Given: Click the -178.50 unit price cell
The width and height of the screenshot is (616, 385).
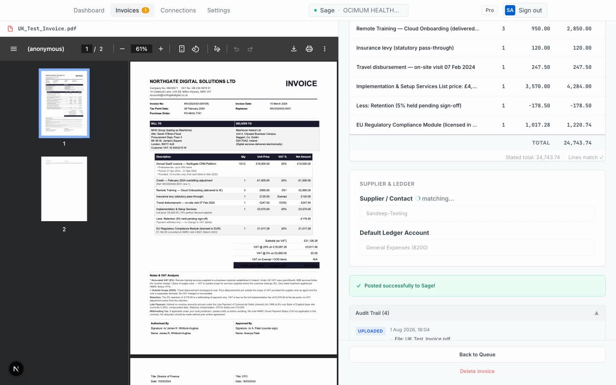Looking at the screenshot, I should pos(539,106).
